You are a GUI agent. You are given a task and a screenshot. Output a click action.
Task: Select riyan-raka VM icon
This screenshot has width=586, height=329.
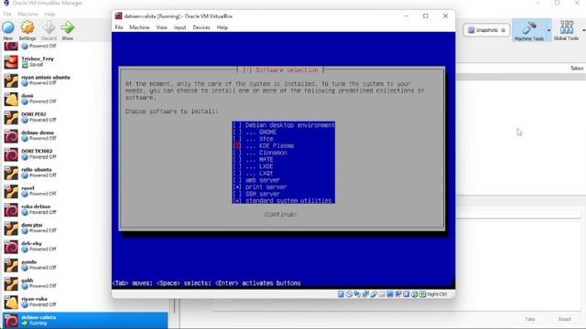(11, 302)
